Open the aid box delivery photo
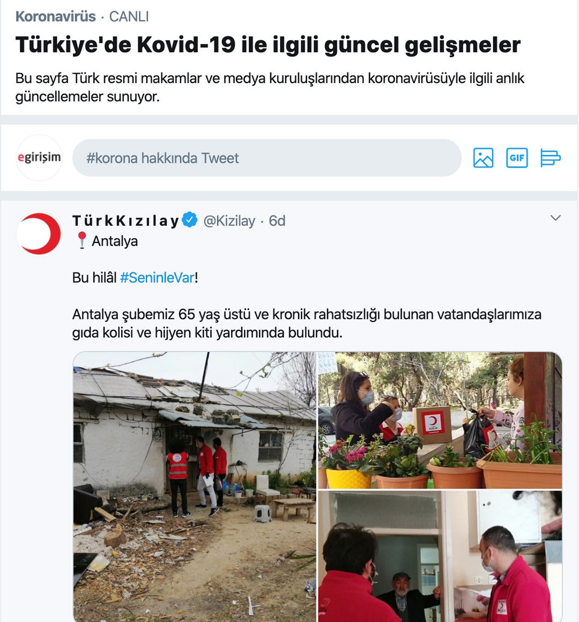Viewport: 579px width, 622px height. (x=440, y=420)
